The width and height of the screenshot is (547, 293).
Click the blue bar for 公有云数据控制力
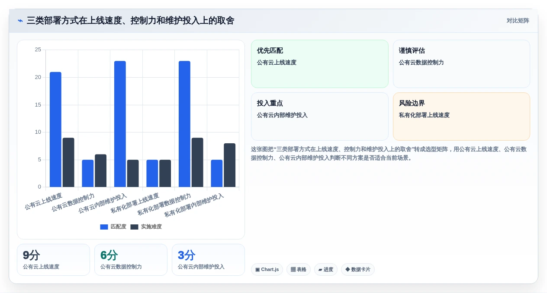88,173
